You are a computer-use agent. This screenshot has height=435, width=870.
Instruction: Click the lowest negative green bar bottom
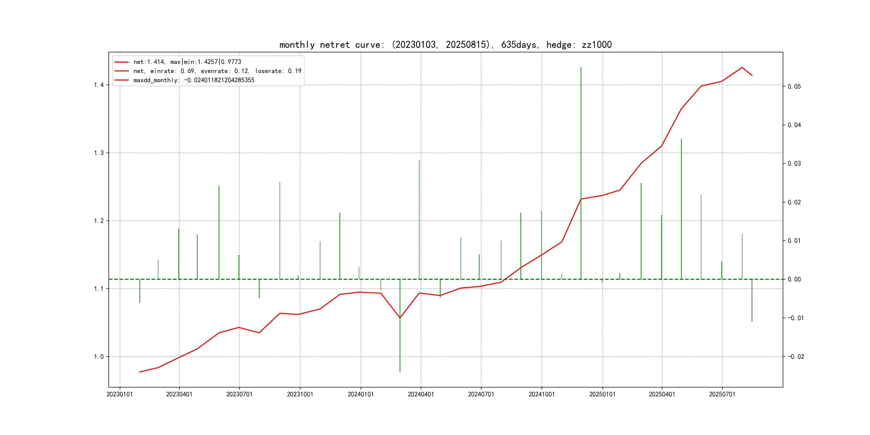point(400,371)
